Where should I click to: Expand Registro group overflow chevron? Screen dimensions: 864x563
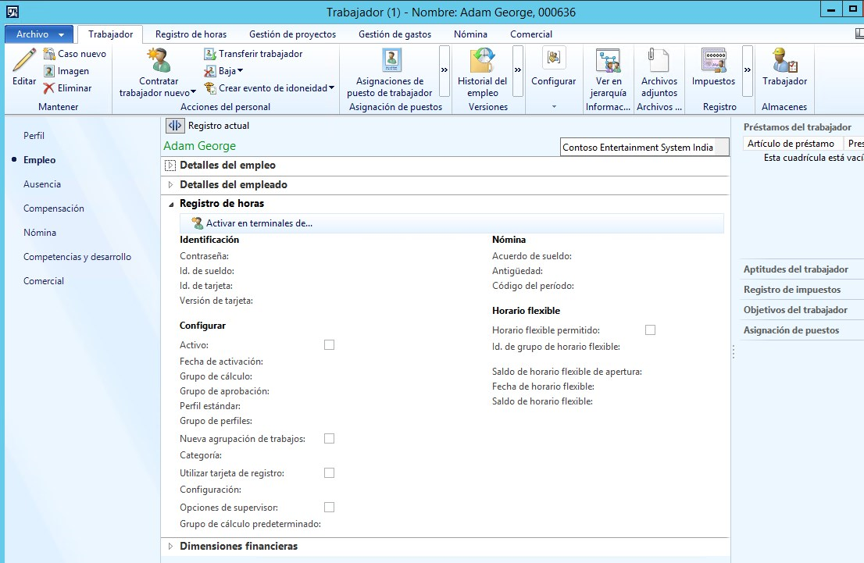click(x=747, y=70)
